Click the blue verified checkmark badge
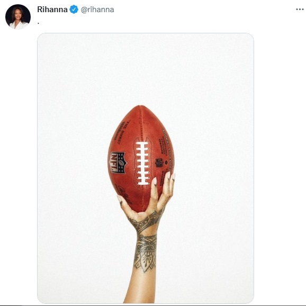The image size is (306, 306). (x=74, y=10)
